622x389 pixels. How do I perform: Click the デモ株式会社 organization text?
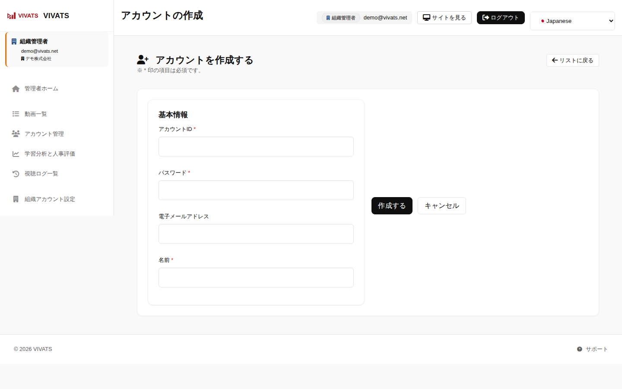pos(38,59)
